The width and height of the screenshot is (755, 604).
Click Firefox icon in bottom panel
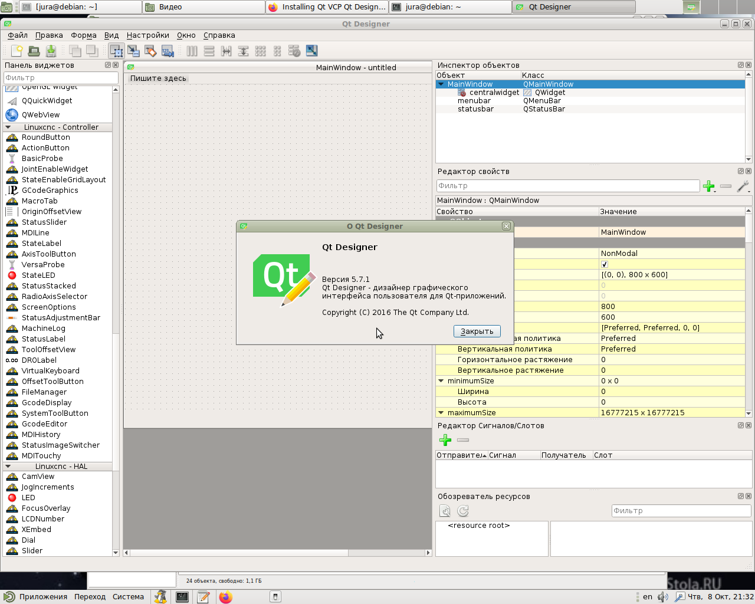[x=225, y=597]
